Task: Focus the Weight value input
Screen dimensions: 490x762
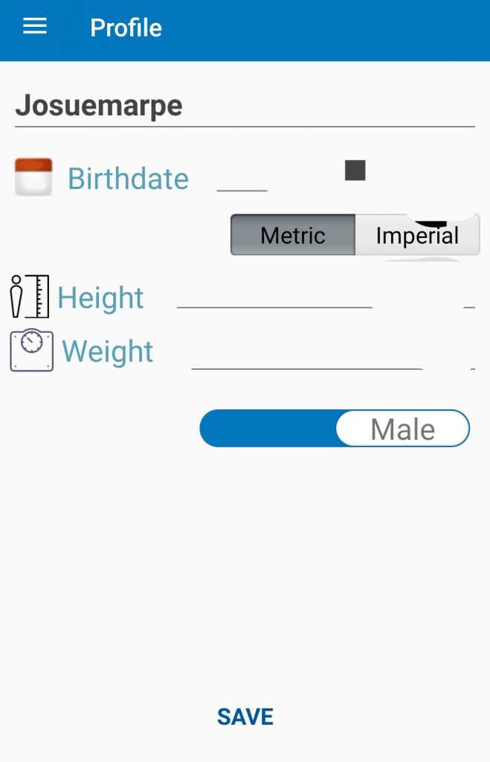Action: [306, 357]
